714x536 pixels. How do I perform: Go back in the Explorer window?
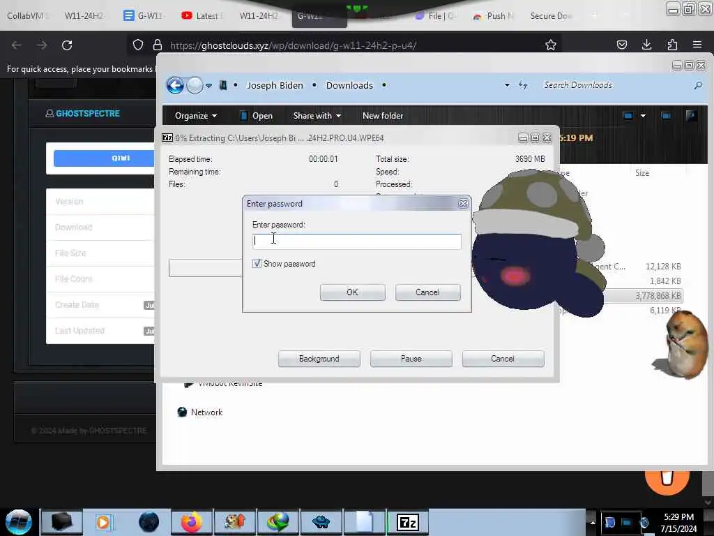point(175,85)
